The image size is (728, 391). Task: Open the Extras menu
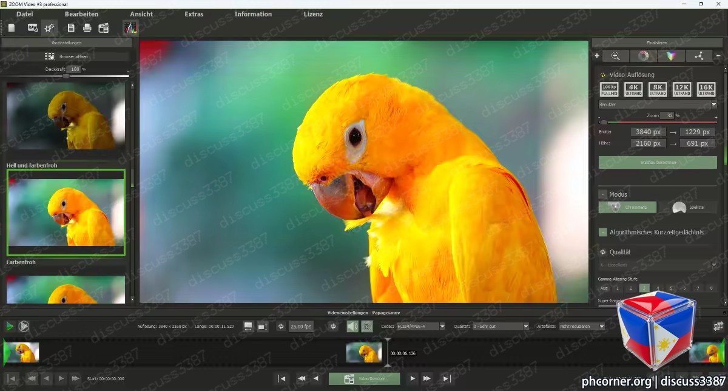pos(194,14)
